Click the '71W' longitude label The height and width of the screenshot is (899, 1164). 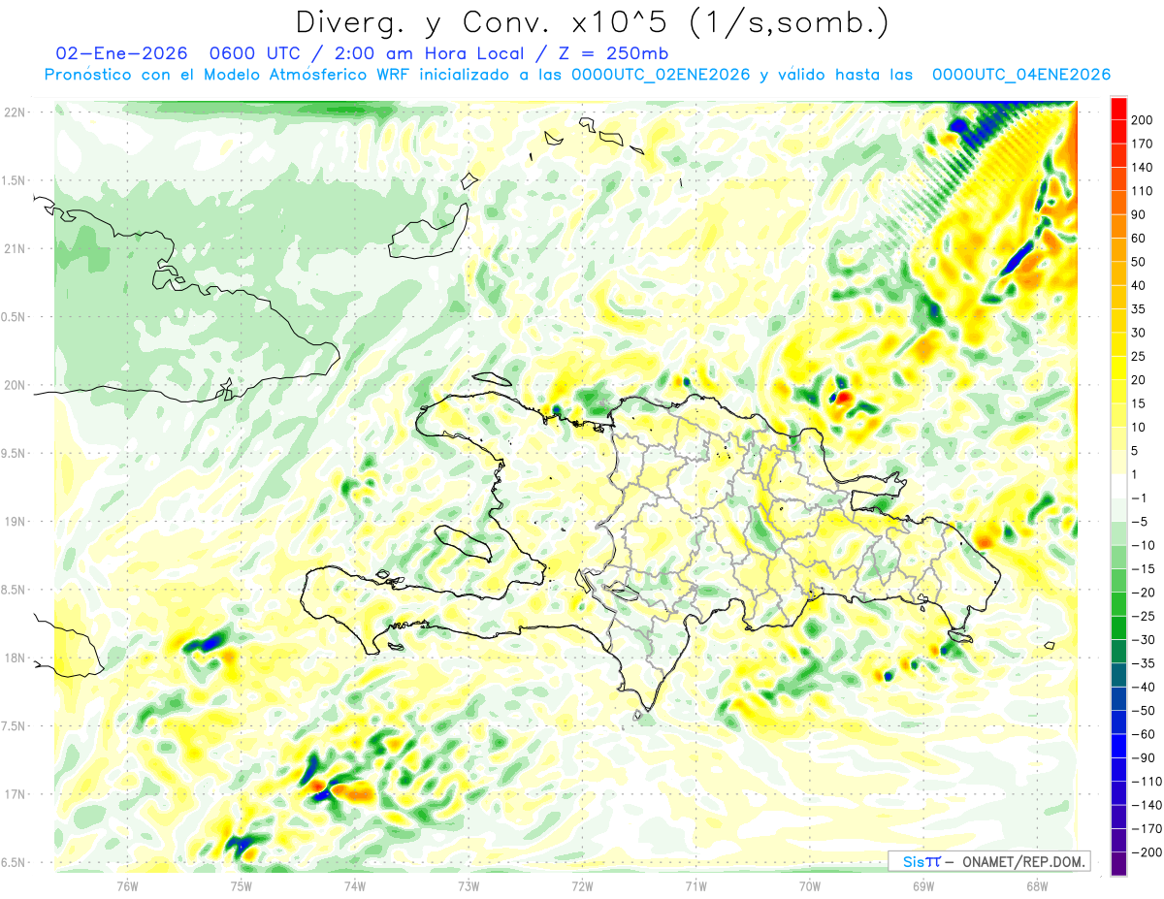click(695, 885)
